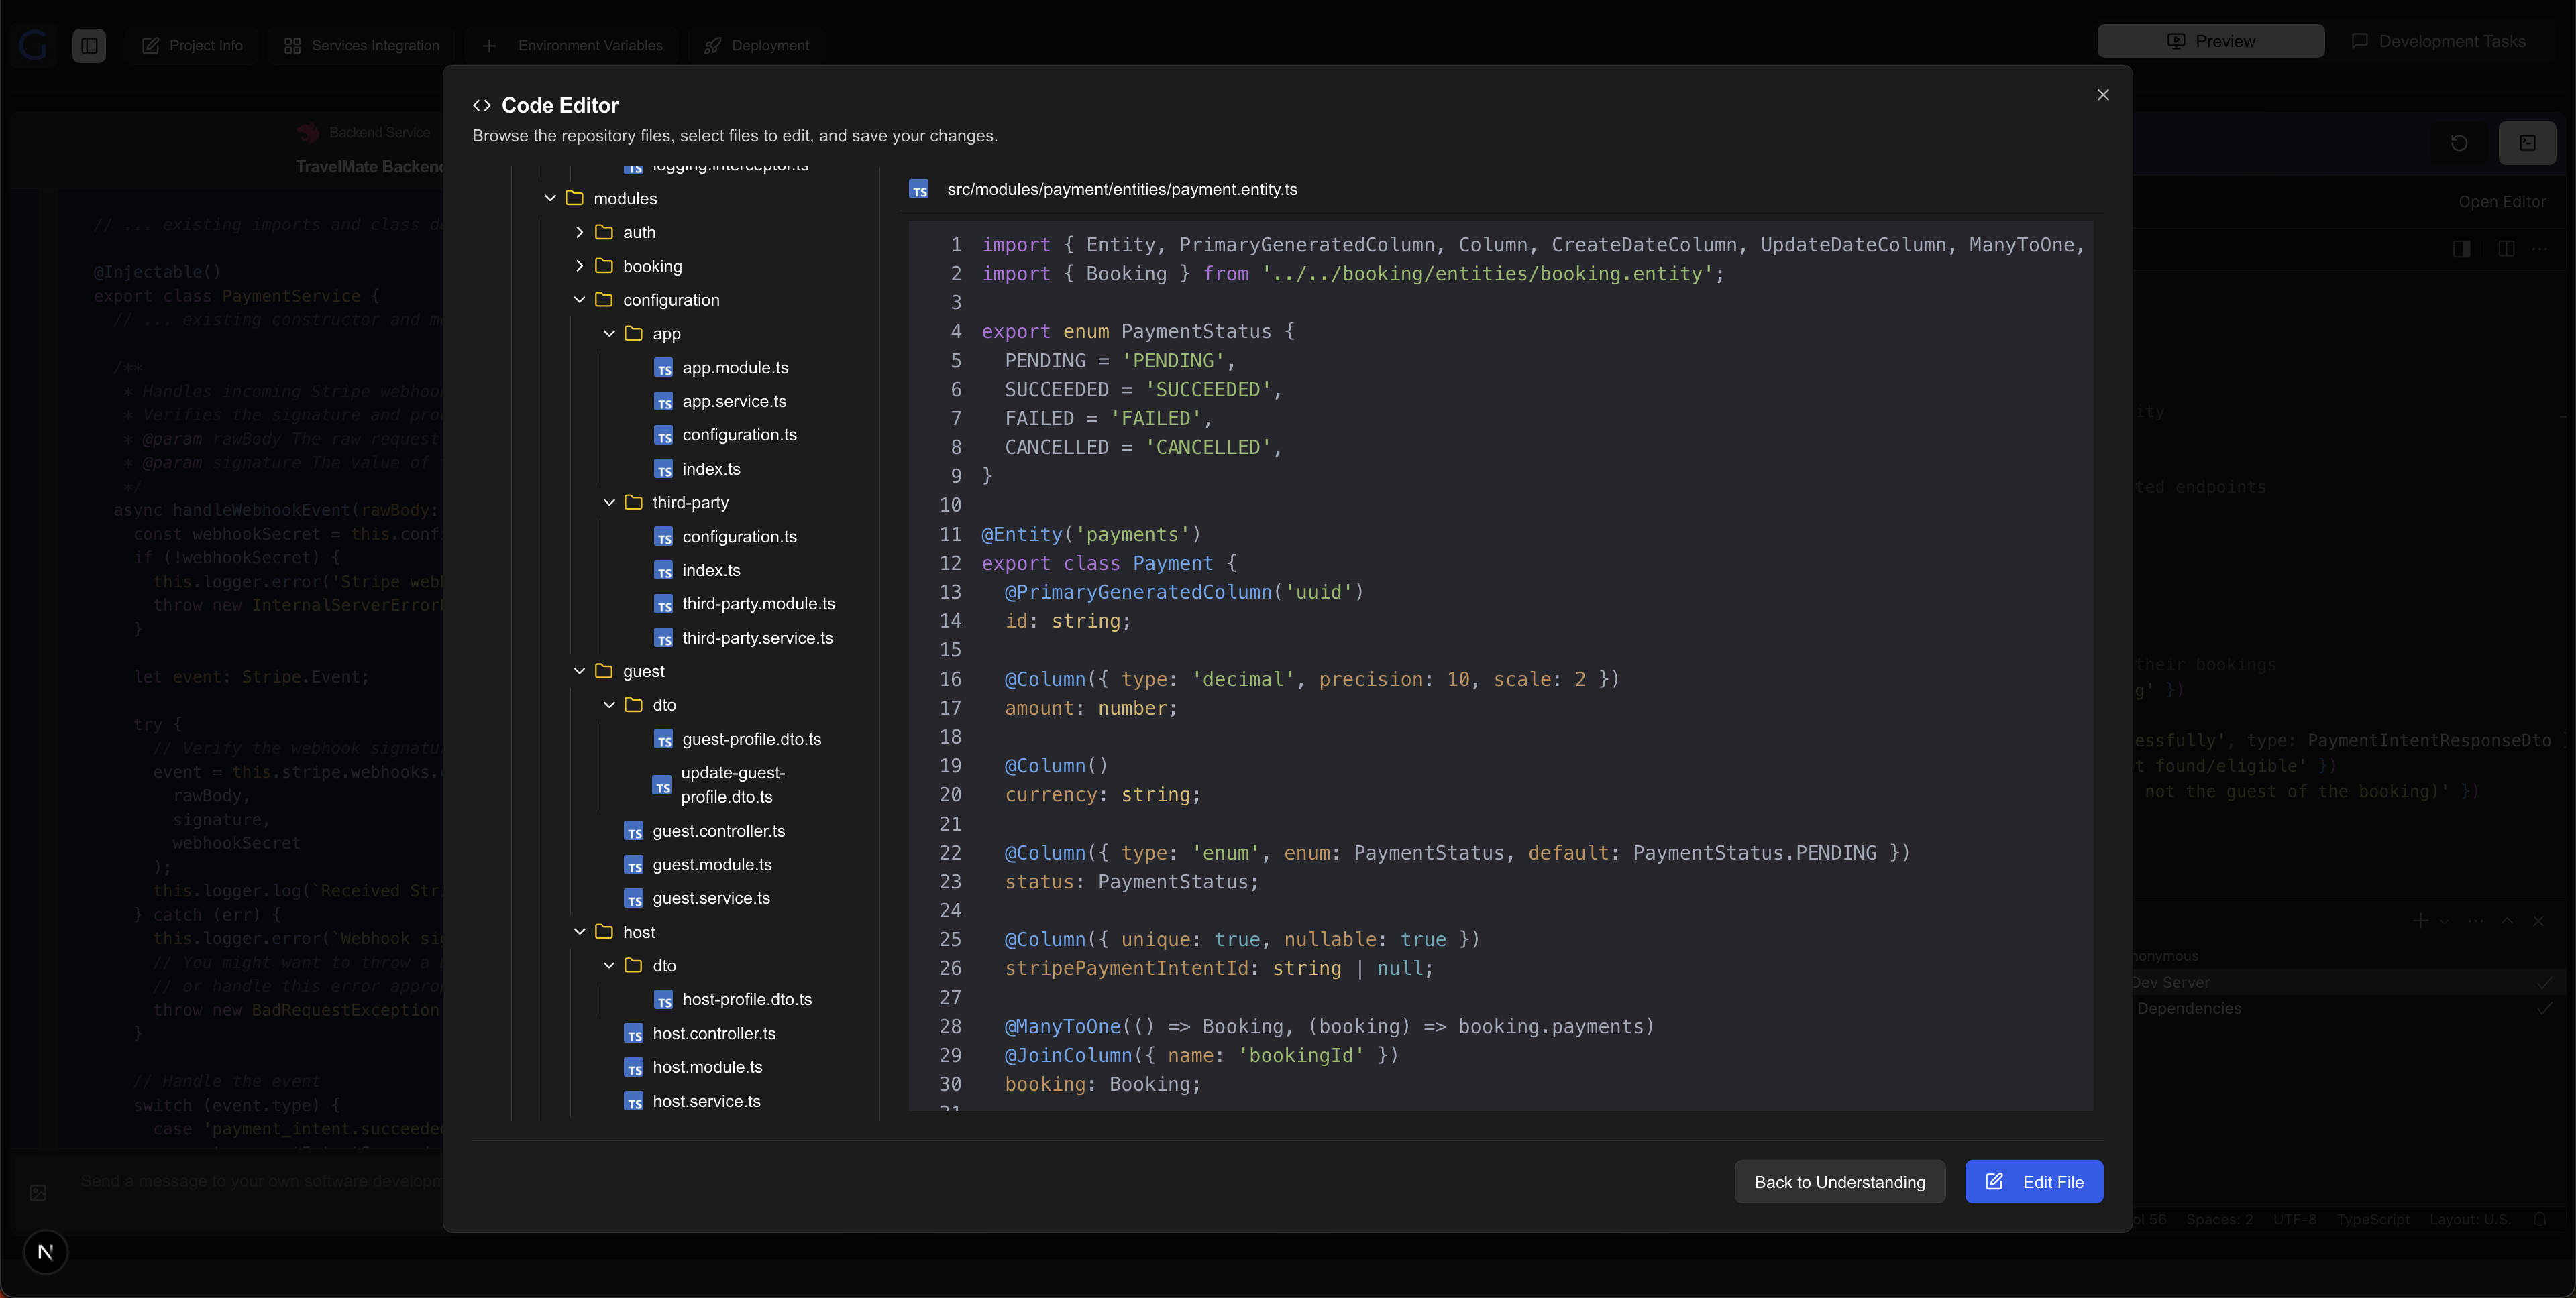
Task: Open configuration.ts under app folder
Action: point(739,434)
